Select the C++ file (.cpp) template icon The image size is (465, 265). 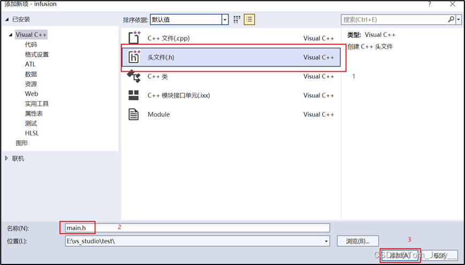coord(134,38)
